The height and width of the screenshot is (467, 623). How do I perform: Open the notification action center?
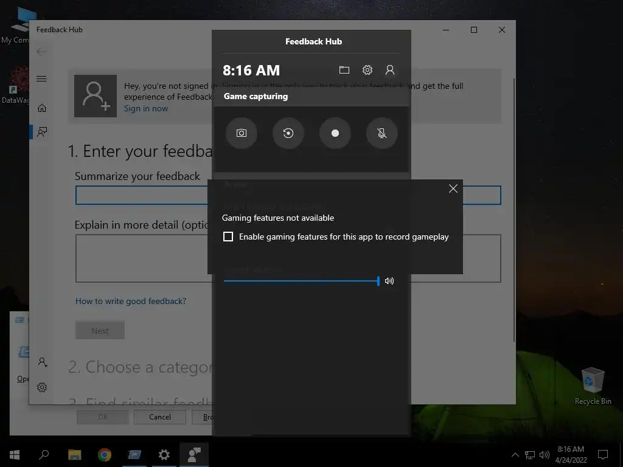point(603,455)
